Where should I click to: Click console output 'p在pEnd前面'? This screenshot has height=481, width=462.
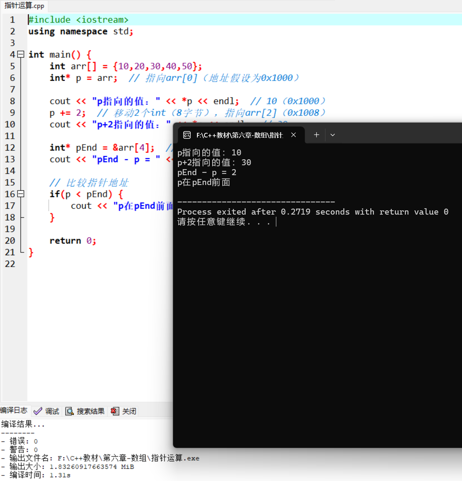coord(204,182)
